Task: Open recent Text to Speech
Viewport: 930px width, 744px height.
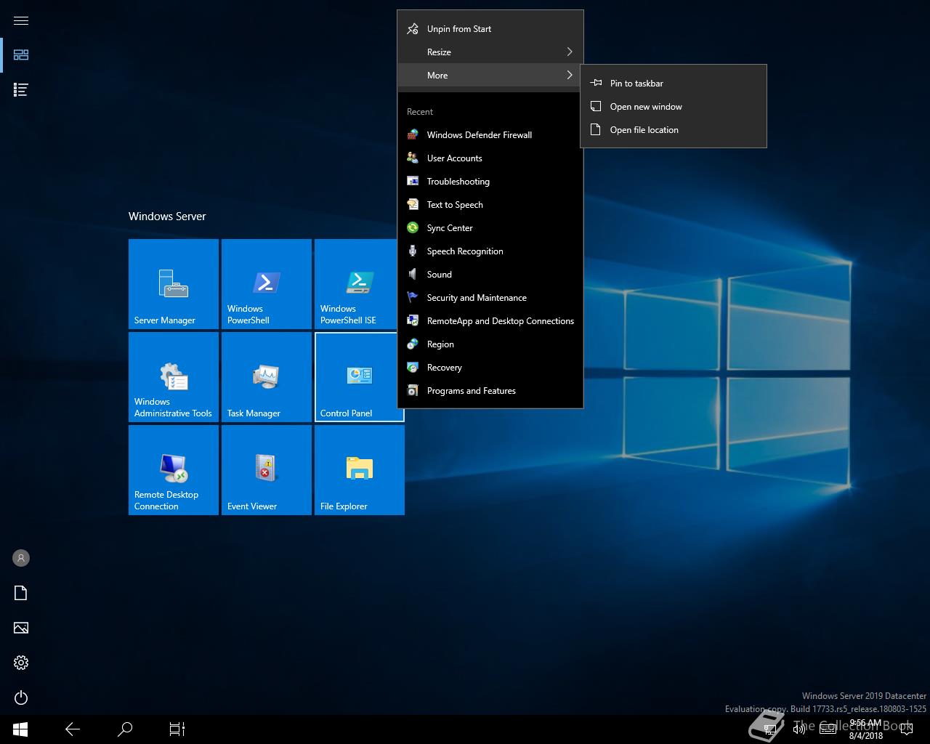Action: 490,205
